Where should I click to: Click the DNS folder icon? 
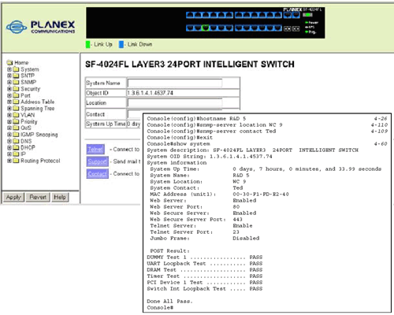point(16,141)
